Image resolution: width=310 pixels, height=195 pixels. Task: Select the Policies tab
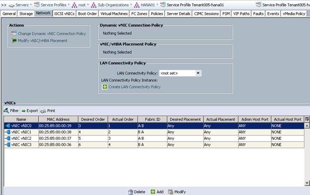pos(157,13)
